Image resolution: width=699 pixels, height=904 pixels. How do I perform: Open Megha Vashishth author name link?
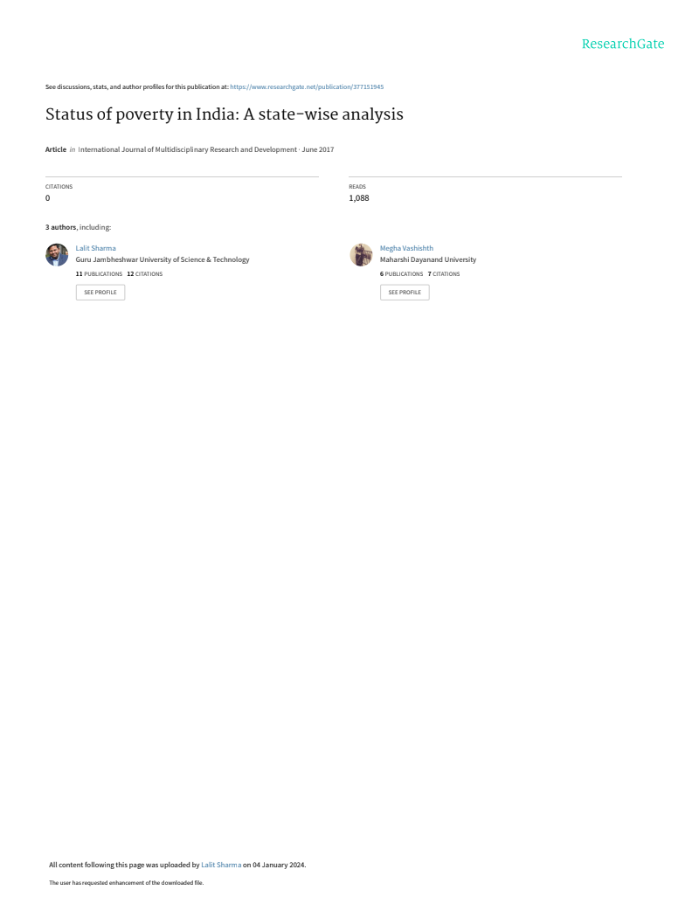coord(406,248)
